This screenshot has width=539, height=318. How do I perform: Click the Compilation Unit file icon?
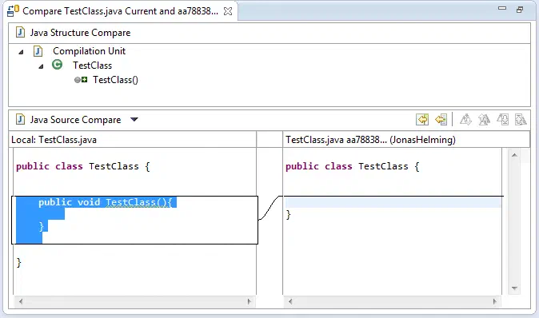38,51
